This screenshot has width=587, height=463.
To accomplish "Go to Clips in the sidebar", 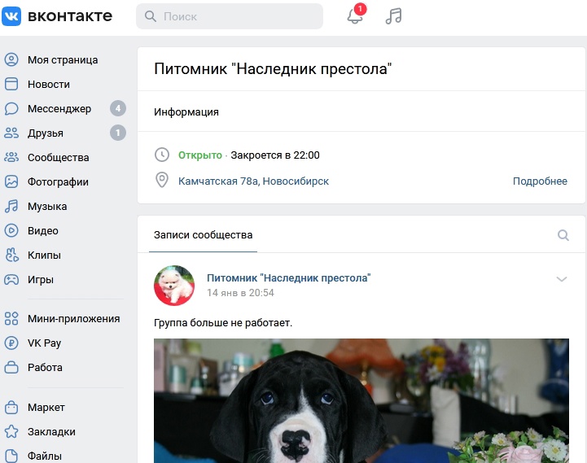I will coord(44,255).
